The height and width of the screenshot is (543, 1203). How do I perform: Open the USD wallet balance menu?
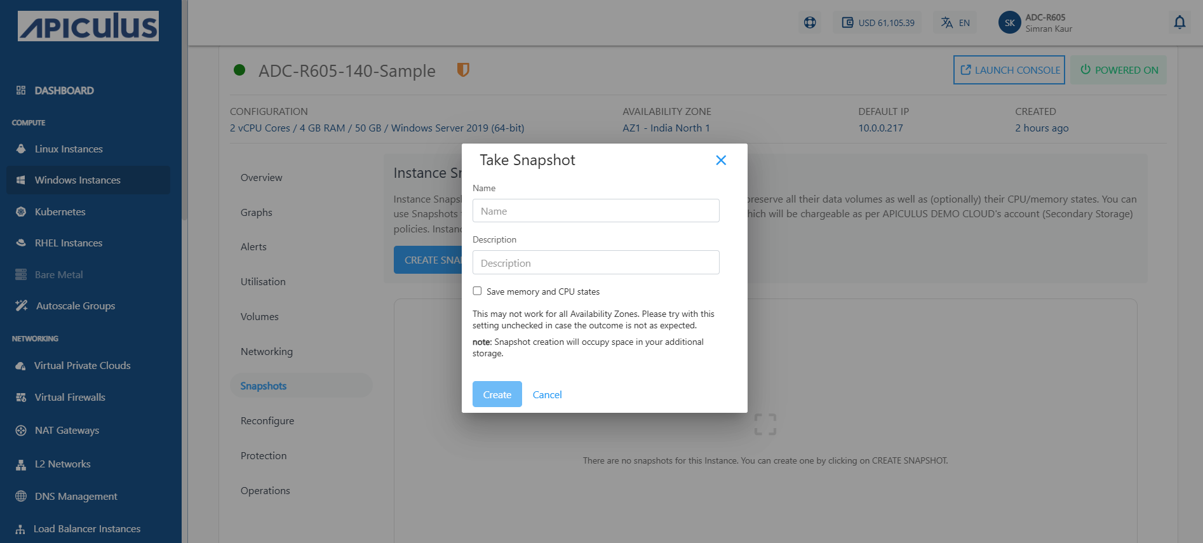878,23
